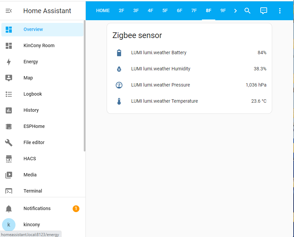
Task: Open the three-dot overflow menu
Action: tap(280, 10)
